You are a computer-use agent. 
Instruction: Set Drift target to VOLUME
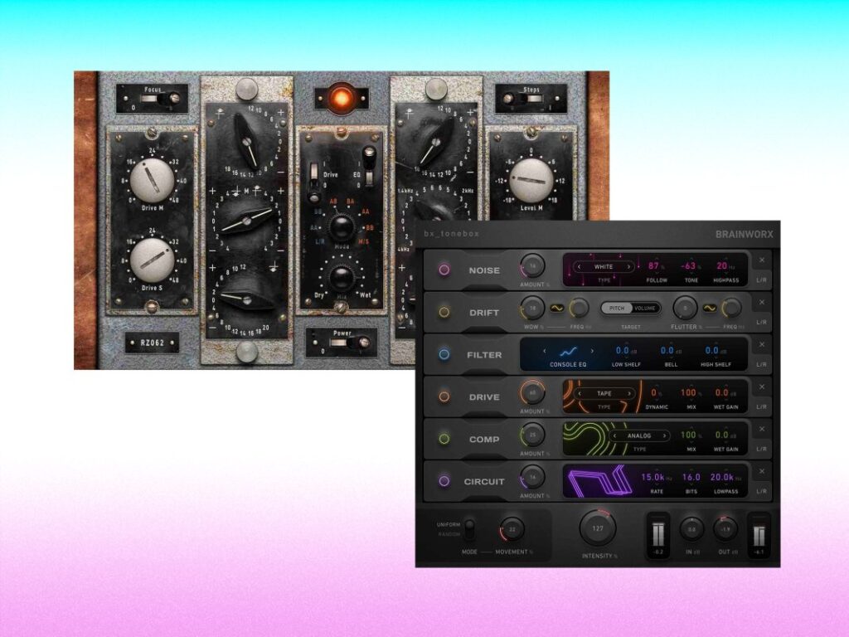645,309
